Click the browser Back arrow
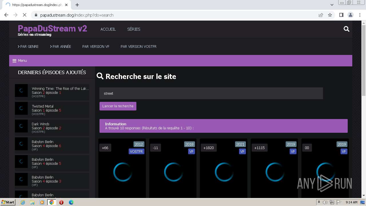The height and width of the screenshot is (206, 366). click(6, 15)
